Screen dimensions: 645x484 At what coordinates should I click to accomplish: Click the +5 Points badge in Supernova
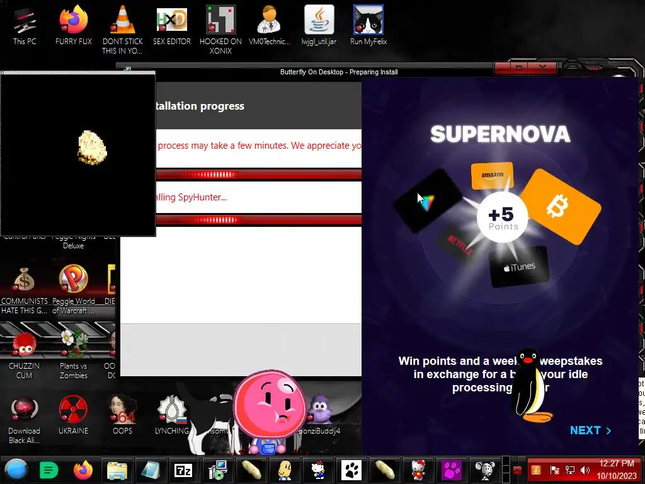point(502,217)
